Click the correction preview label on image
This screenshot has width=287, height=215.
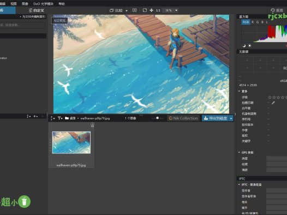tap(59, 21)
